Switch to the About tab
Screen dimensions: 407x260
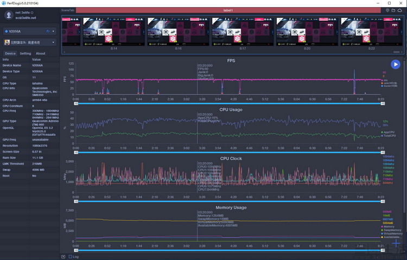[41, 53]
